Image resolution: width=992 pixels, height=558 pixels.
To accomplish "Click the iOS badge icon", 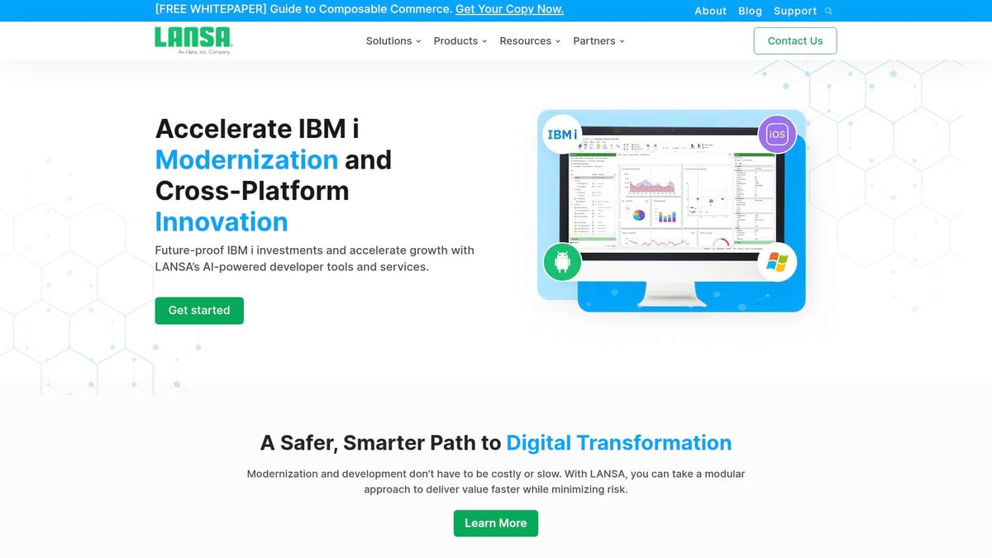I will 777,134.
